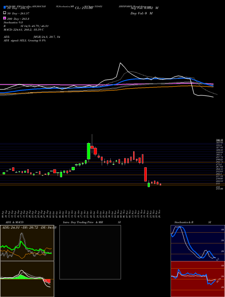Open the red RSI chart panel
Viewport: 225px width, 297px height.
coord(198,279)
